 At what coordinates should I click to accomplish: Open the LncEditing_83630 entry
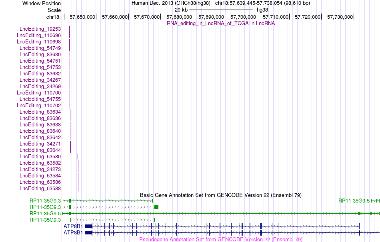coord(40,55)
